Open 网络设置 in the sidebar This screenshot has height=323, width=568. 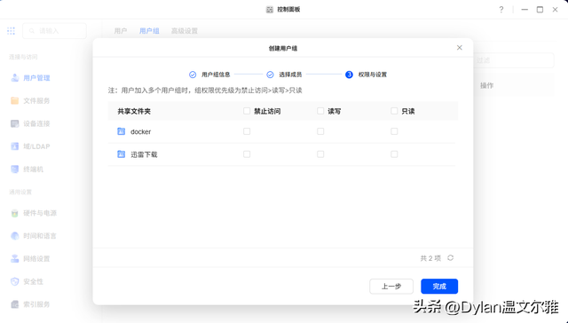click(x=30, y=258)
